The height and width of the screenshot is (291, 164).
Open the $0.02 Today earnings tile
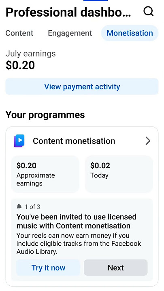pos(119,174)
